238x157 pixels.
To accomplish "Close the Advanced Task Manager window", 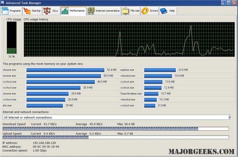I will (x=234, y=3).
